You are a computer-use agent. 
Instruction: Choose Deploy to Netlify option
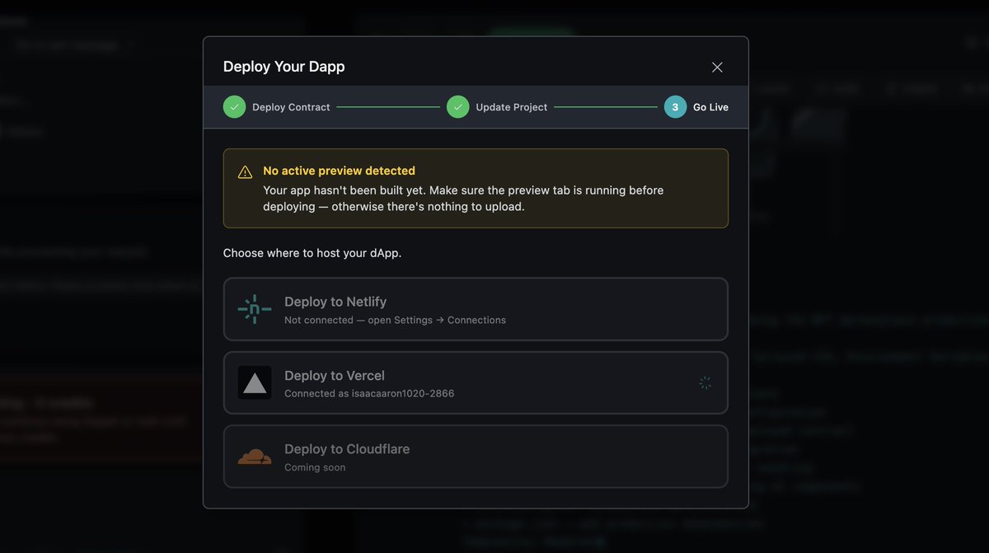click(x=476, y=309)
